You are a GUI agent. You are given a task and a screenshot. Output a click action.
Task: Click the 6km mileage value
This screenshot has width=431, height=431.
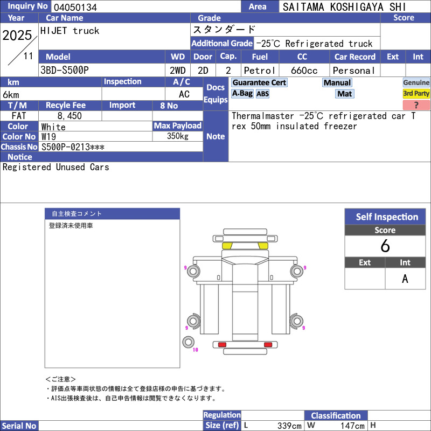click(x=11, y=95)
